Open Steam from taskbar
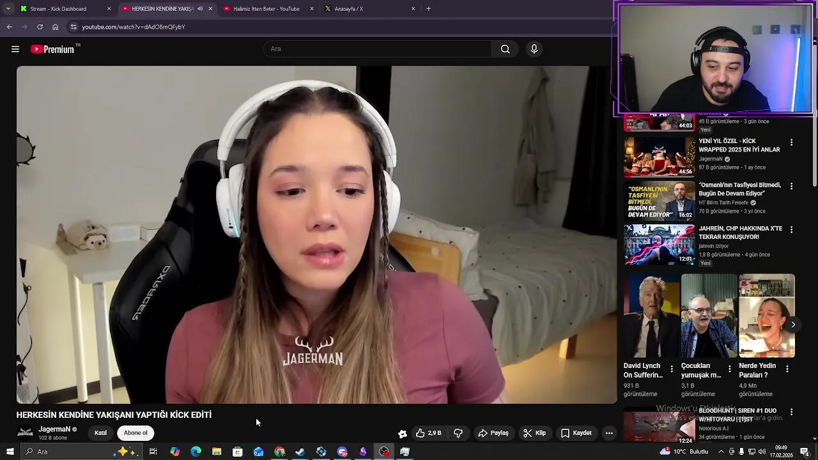818x460 pixels. click(300, 452)
